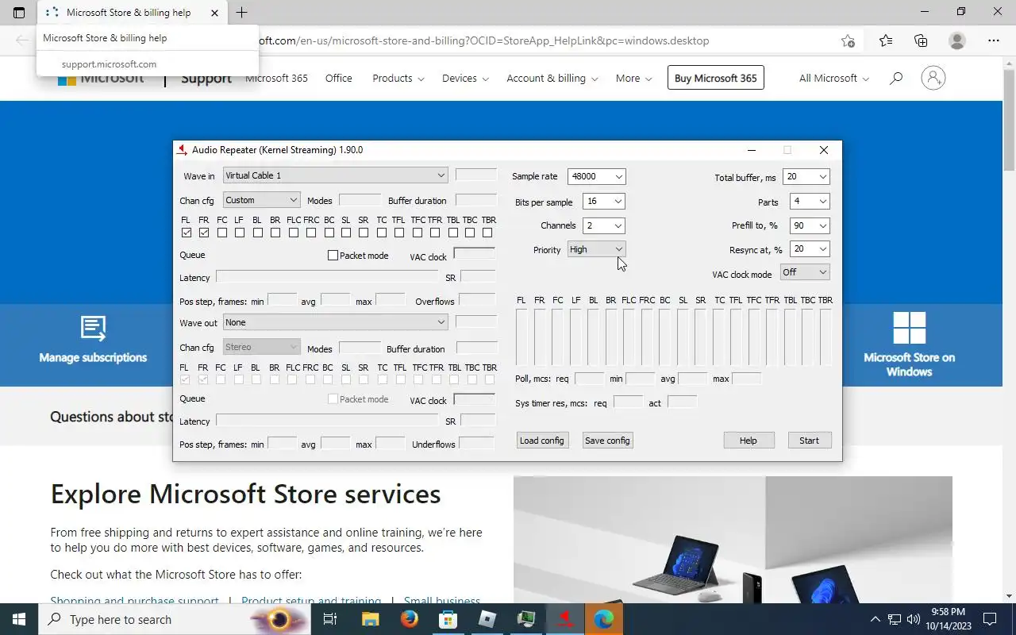
Task: Open the Wave in device dropdown
Action: pyautogui.click(x=335, y=175)
